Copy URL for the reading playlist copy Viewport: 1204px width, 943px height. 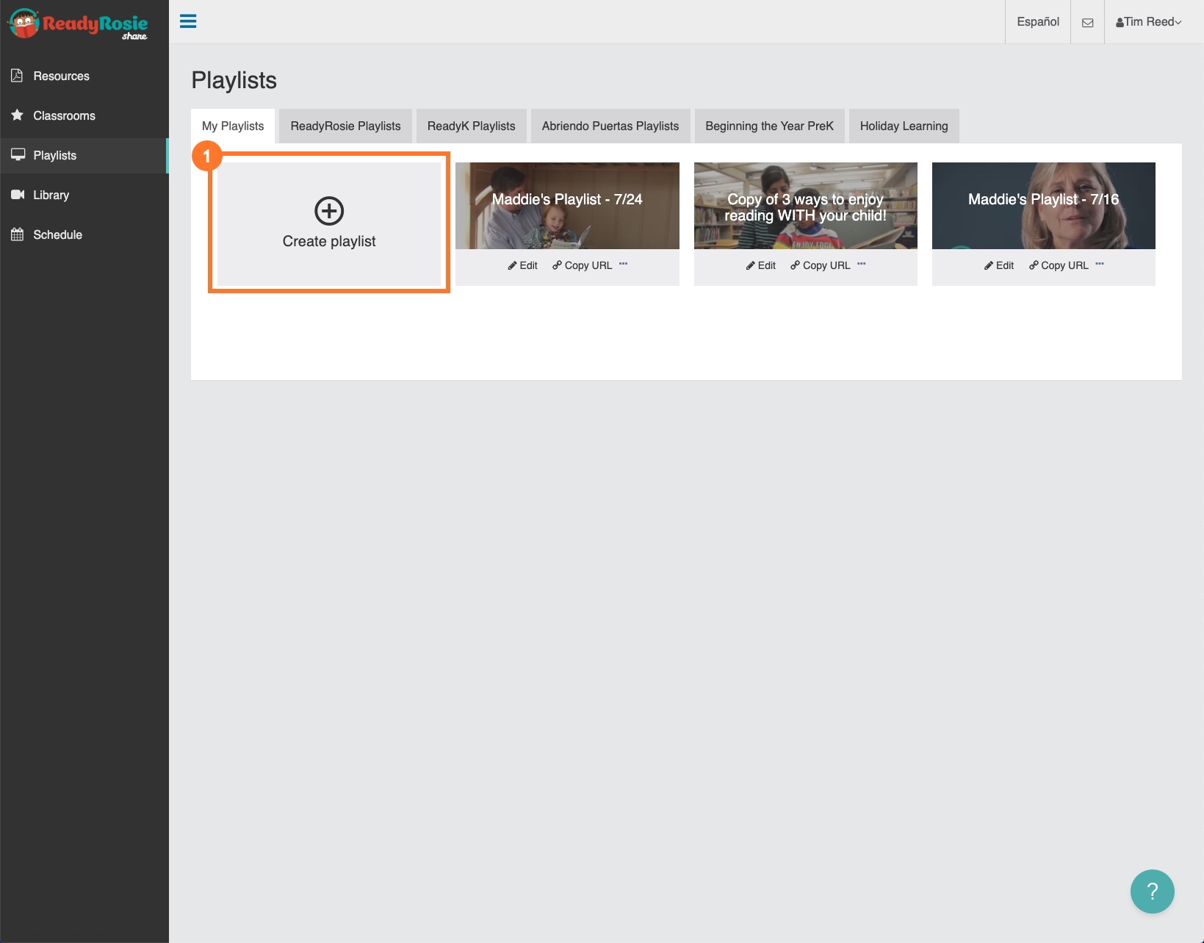tap(820, 265)
